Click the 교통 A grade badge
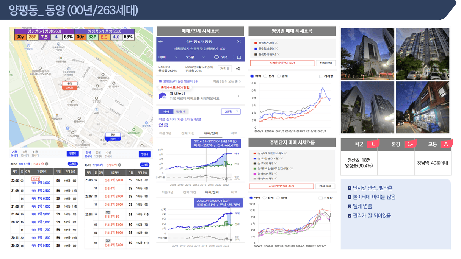 (446, 144)
